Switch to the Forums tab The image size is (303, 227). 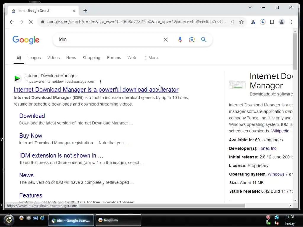point(114,58)
